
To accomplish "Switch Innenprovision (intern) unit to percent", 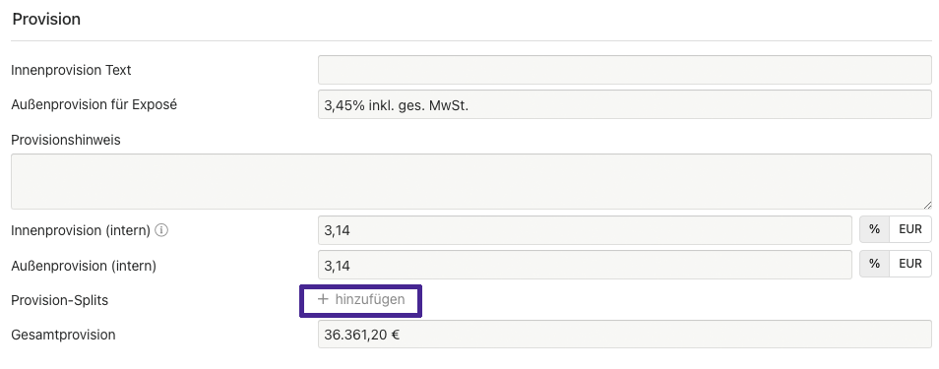I will pyautogui.click(x=874, y=230).
